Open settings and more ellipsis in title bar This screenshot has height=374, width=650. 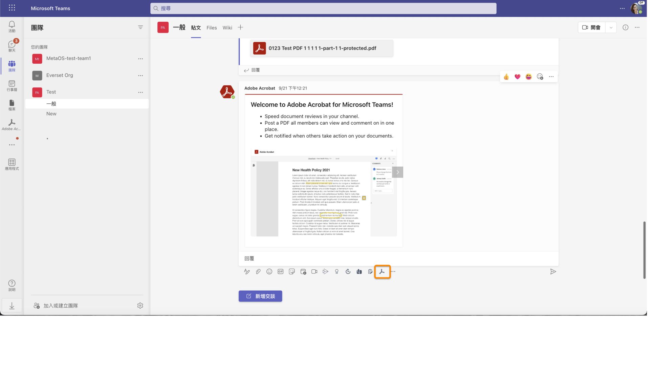coord(622,8)
